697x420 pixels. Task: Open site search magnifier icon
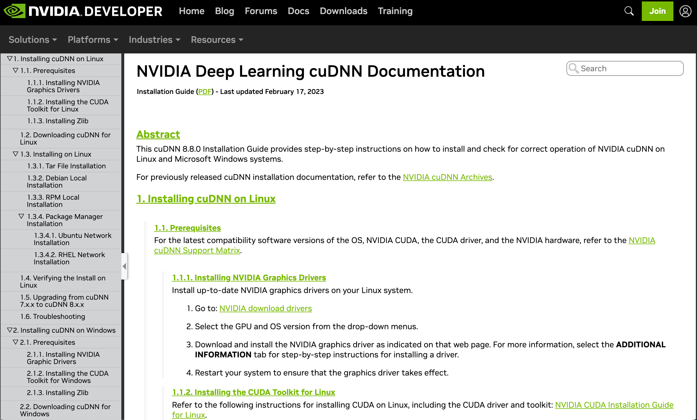[629, 11]
